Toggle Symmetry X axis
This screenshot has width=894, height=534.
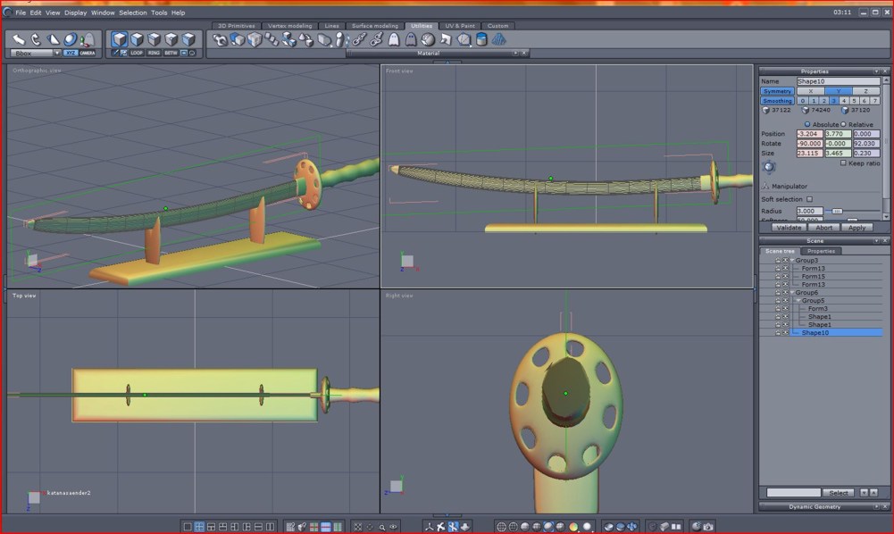click(810, 91)
